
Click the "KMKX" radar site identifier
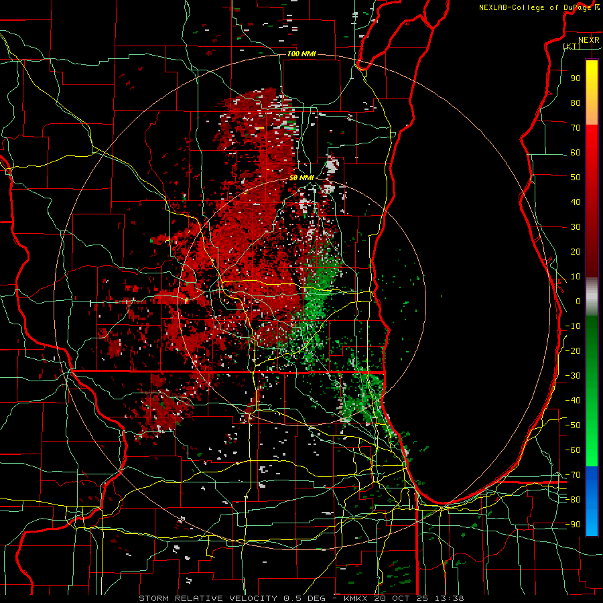click(357, 598)
